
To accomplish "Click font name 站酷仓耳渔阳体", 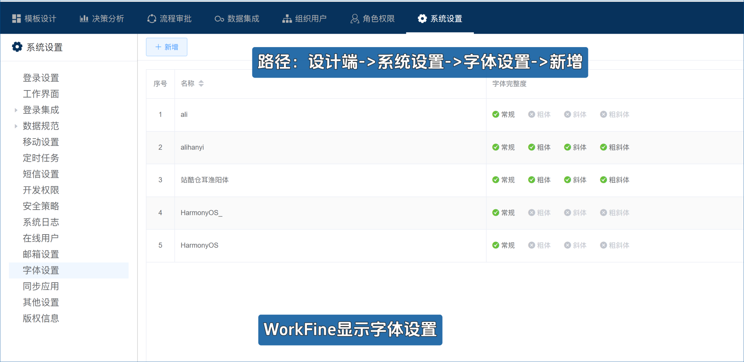I will 205,180.
